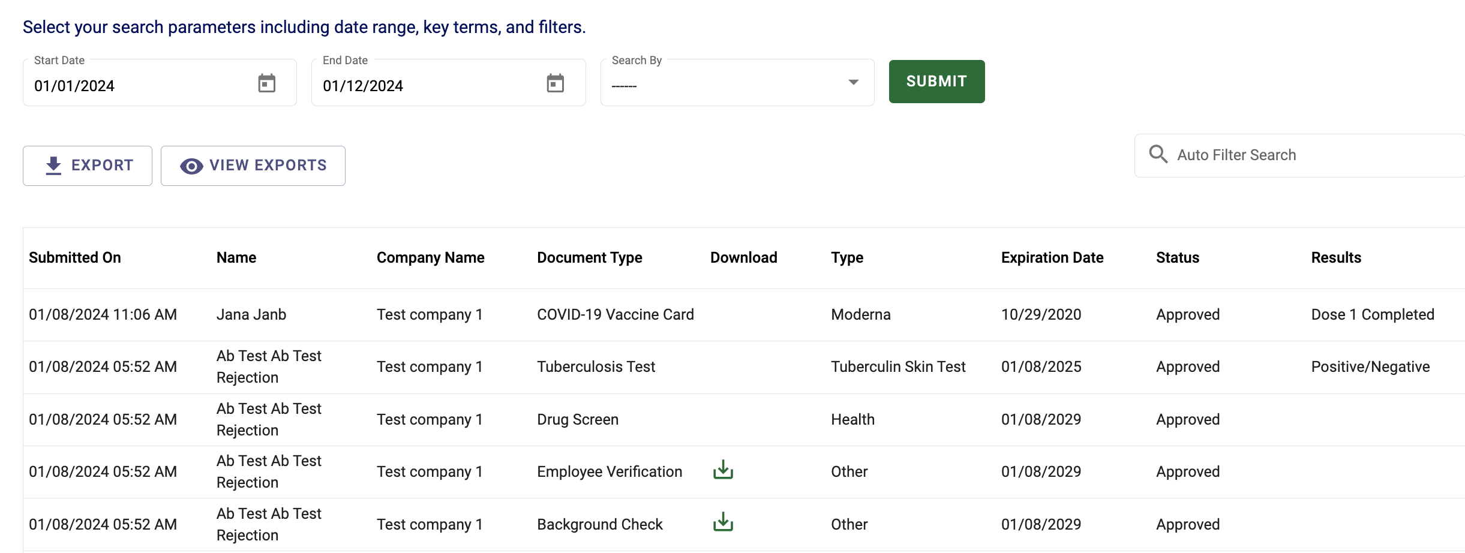Open the Start Date calendar picker
This screenshot has width=1465, height=553.
268,83
